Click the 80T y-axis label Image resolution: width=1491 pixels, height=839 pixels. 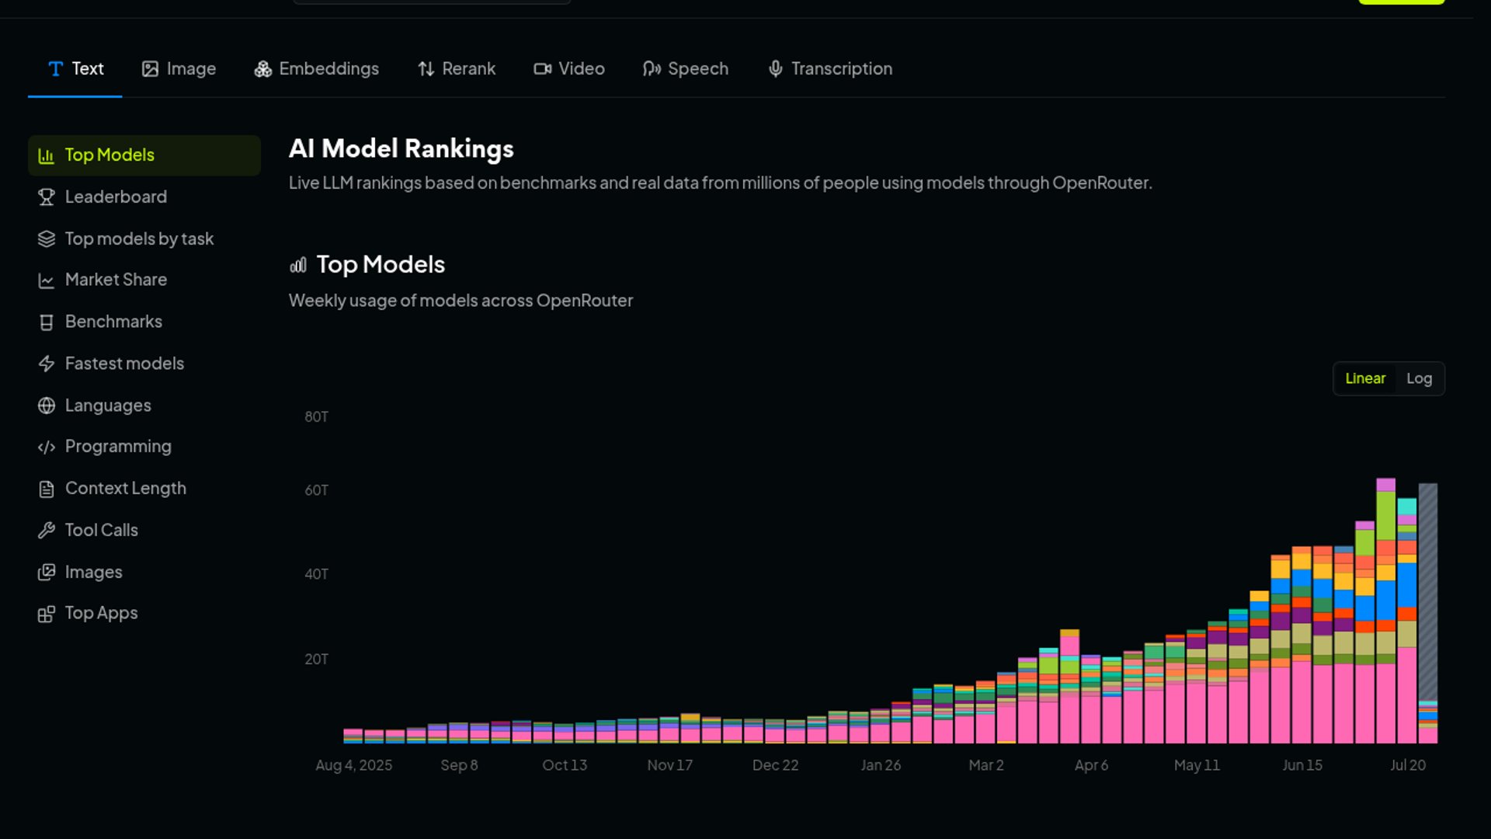point(316,417)
